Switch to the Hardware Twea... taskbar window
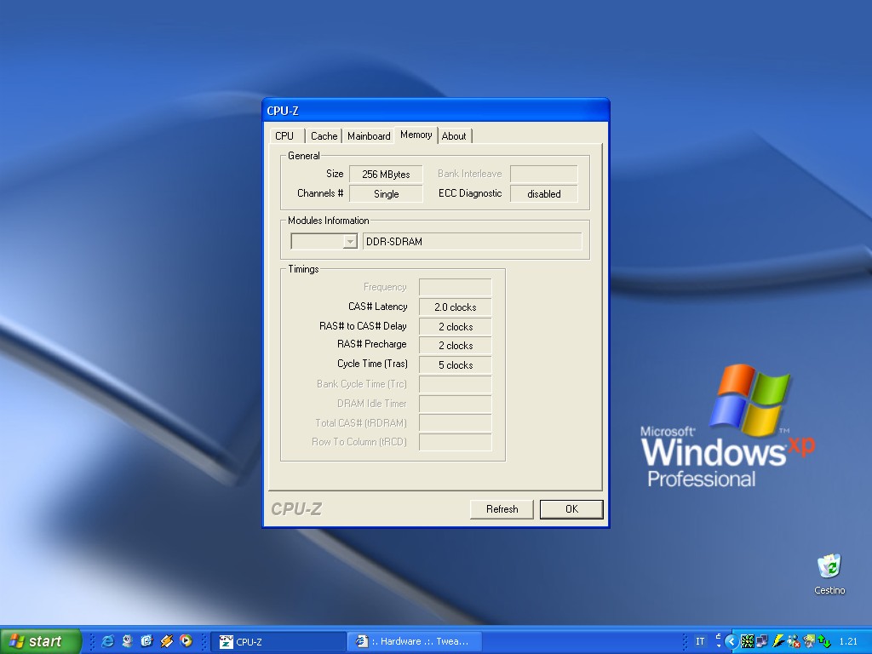 [x=415, y=641]
